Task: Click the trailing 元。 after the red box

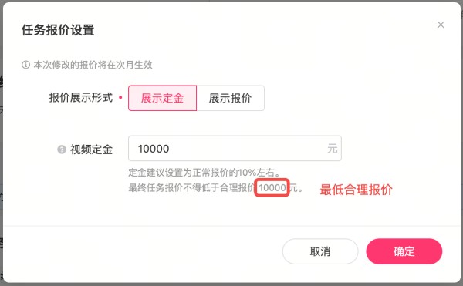Action: (x=296, y=187)
